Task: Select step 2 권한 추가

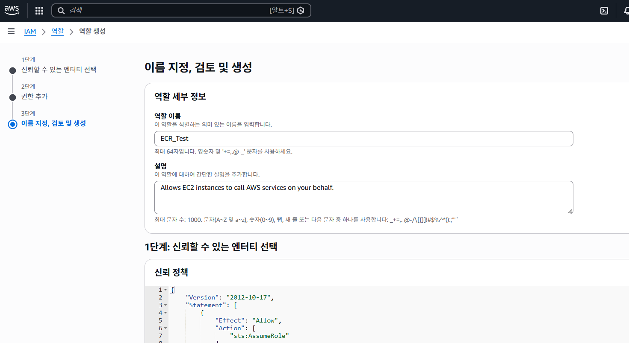Action: pyautogui.click(x=35, y=96)
